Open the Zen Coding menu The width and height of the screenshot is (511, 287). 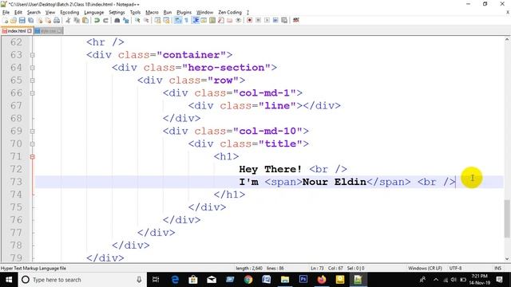[230, 13]
